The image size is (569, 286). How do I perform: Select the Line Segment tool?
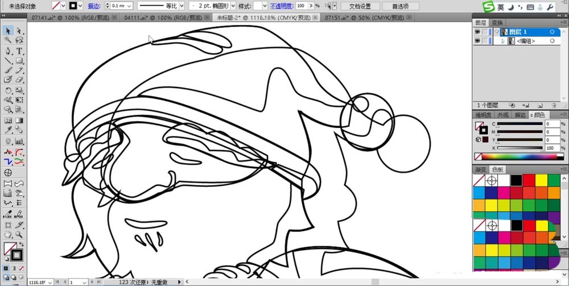(8, 60)
